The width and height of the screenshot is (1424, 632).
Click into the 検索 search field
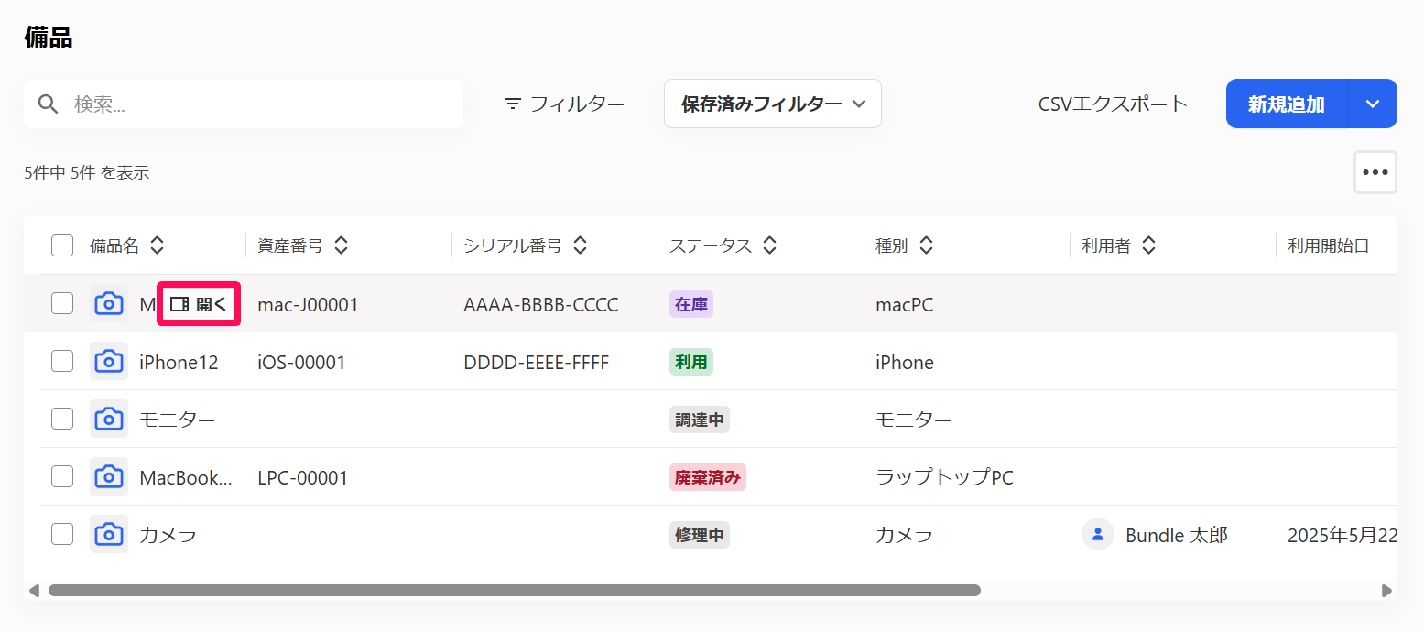point(244,104)
